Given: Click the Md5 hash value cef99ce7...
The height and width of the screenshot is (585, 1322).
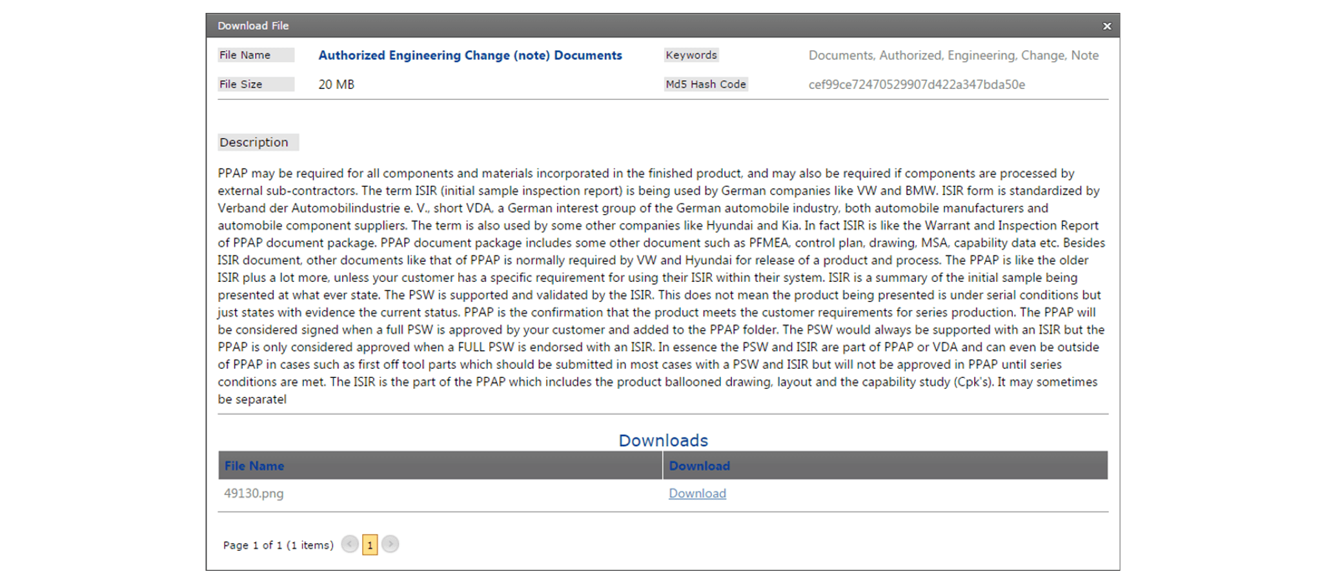Looking at the screenshot, I should pyautogui.click(x=917, y=84).
